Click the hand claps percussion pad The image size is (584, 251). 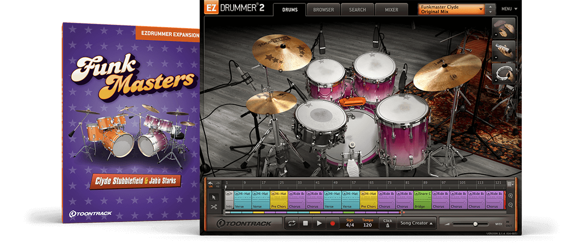tap(504, 28)
